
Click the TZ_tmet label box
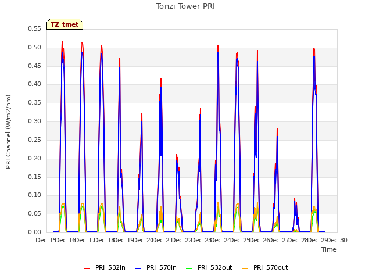pos(65,24)
